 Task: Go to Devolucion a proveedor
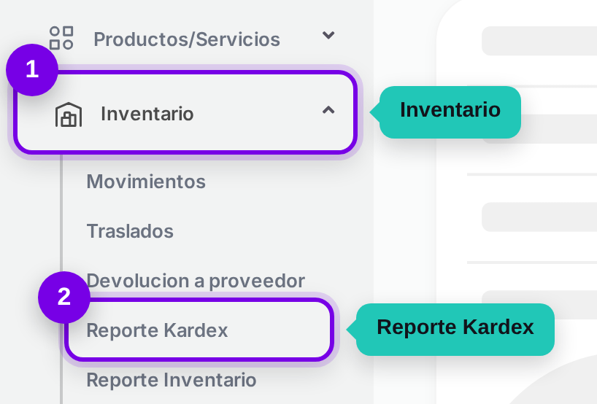click(196, 281)
